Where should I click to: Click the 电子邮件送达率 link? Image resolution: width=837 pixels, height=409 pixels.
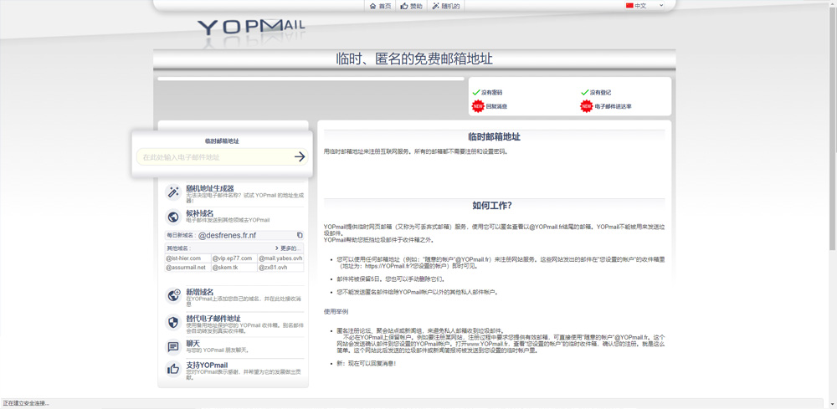click(613, 107)
